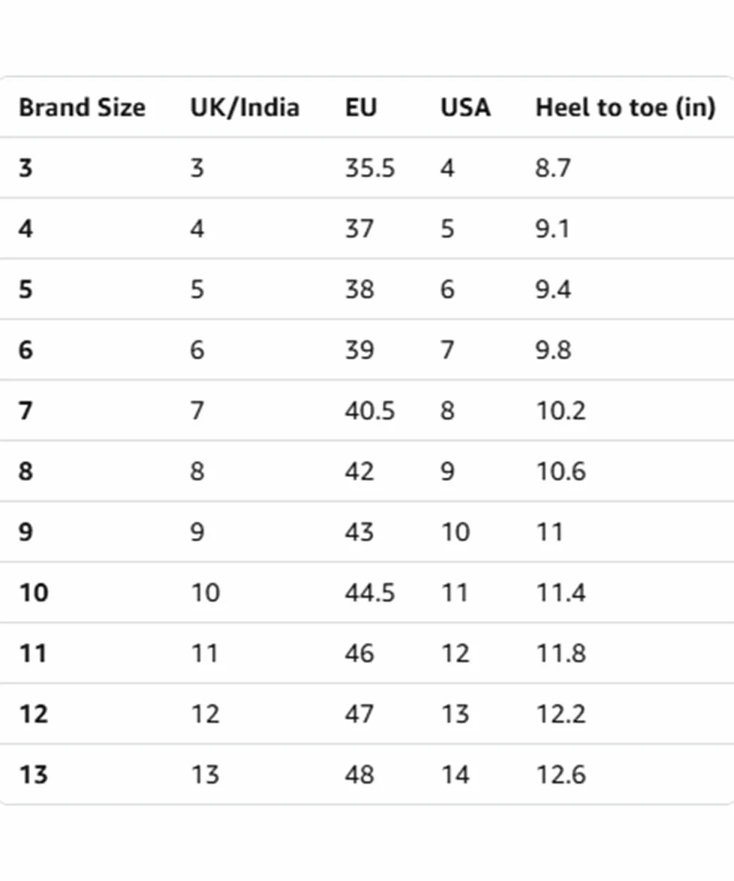This screenshot has height=881, width=734.
Task: Click USA value 14
Action: (455, 775)
